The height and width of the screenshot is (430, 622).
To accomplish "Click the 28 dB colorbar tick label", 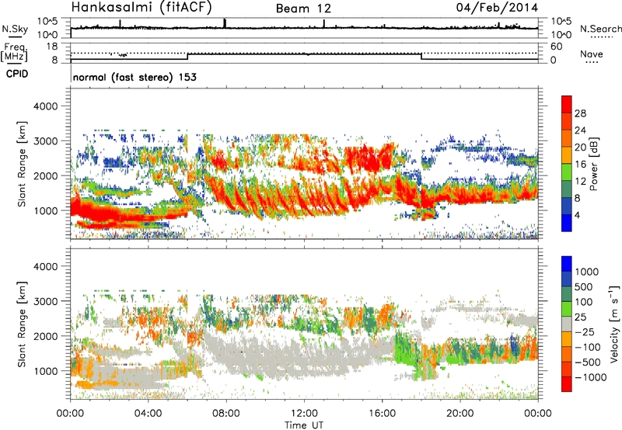I will tap(580, 113).
